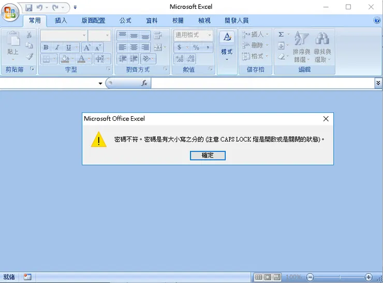Switch to the 資料 (Data) tab

[x=152, y=21]
